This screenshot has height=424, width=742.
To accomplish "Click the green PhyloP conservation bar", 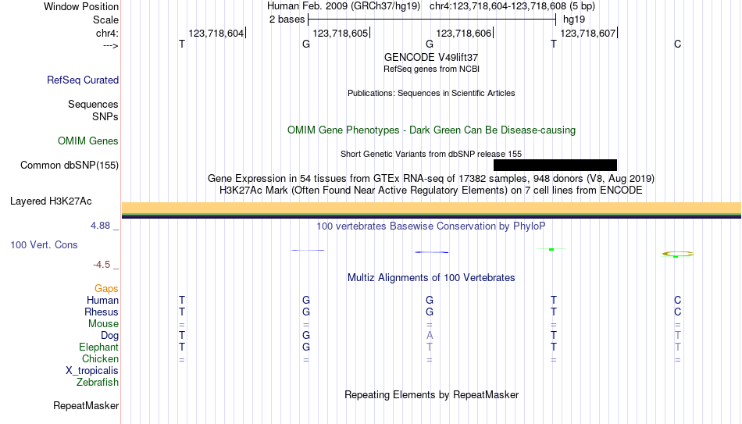I will pos(551,249).
